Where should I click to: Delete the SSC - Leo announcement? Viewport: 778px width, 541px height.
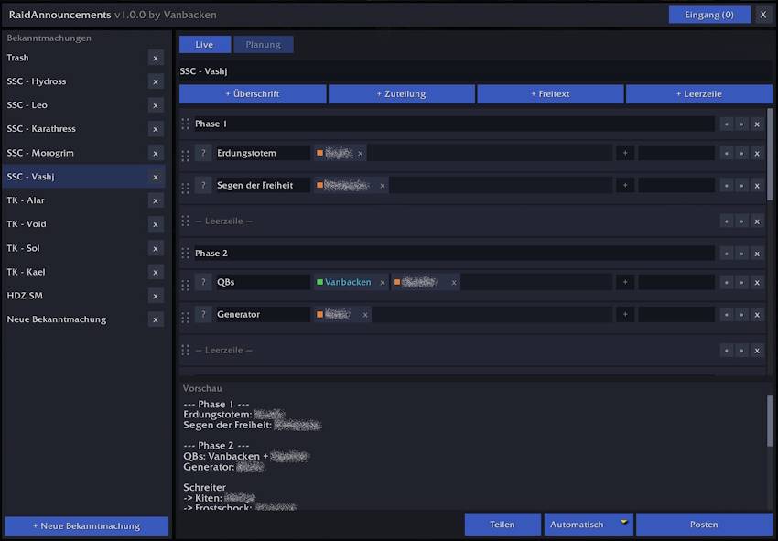tap(156, 105)
